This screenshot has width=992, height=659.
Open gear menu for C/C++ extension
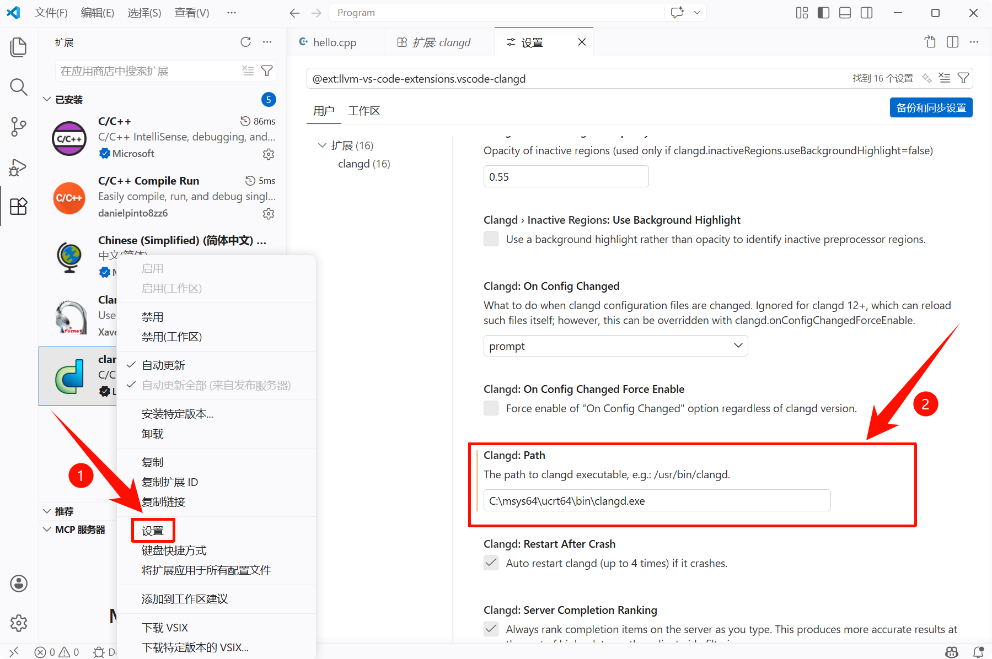click(269, 154)
